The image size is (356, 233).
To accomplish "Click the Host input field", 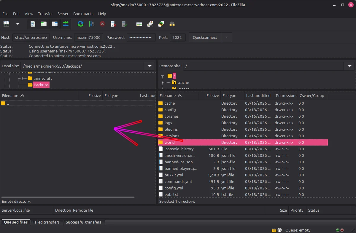I will pyautogui.click(x=31, y=37).
